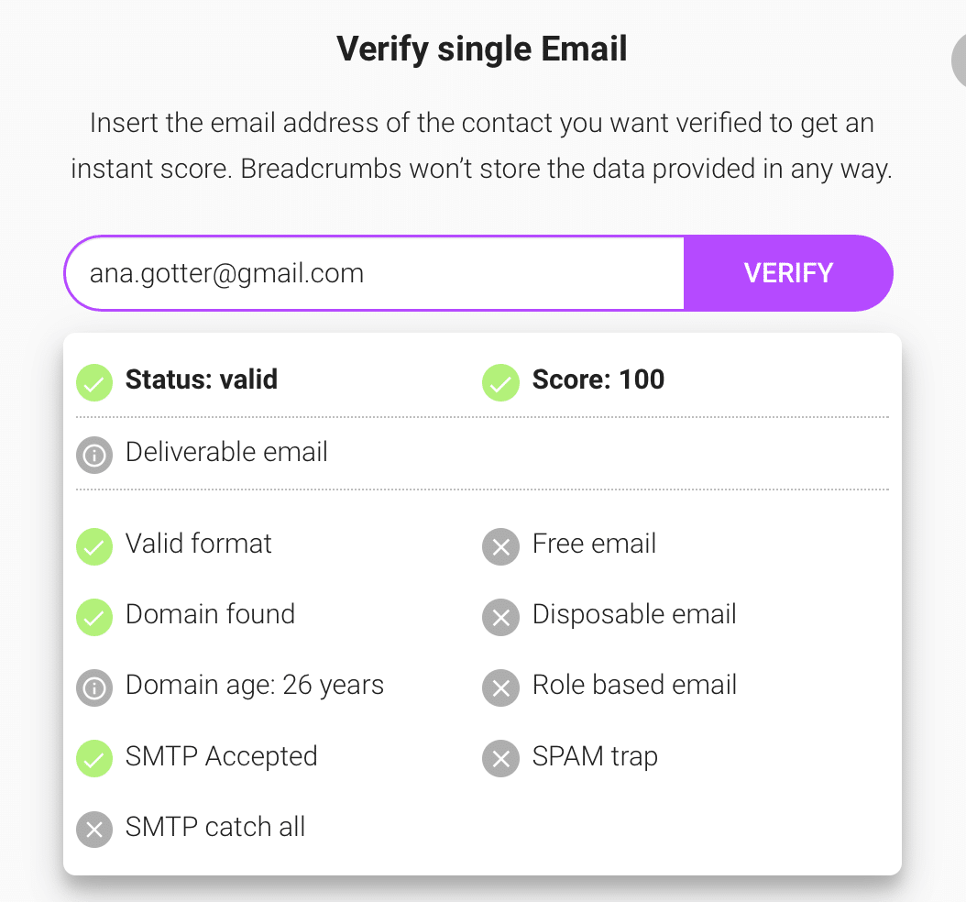Viewport: 966px width, 902px height.
Task: Click the Domain age: 26 years text
Action: click(255, 685)
